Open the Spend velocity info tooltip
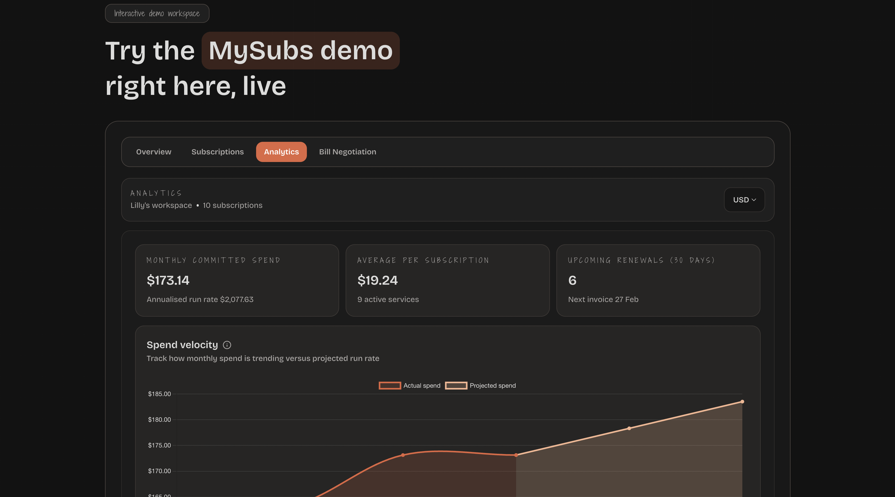 [227, 345]
